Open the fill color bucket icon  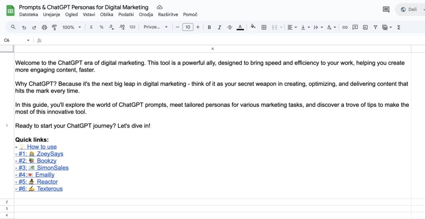pyautogui.click(x=253, y=27)
